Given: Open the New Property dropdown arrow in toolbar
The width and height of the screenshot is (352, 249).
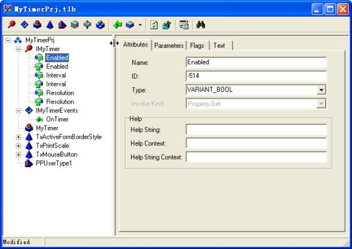Looking at the screenshot, I should point(140,25).
